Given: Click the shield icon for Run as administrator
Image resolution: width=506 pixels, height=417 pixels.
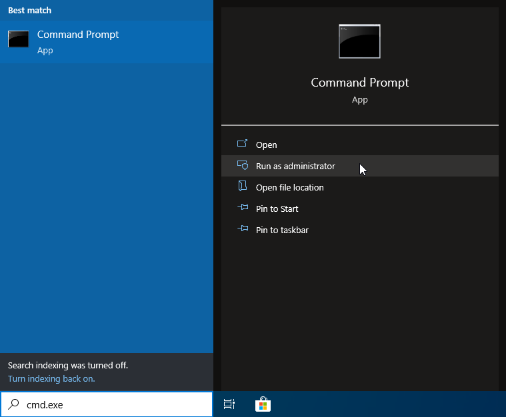Looking at the screenshot, I should click(x=243, y=166).
